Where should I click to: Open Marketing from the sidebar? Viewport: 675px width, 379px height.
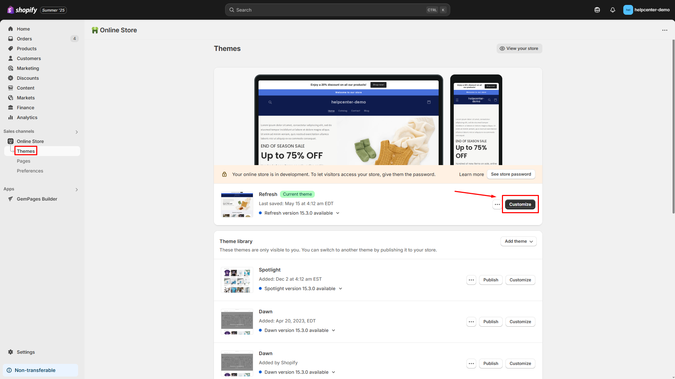28,68
